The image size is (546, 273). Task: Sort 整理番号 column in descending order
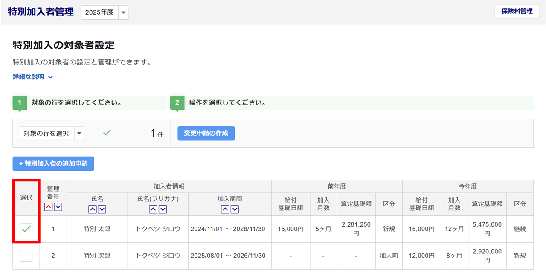58,207
